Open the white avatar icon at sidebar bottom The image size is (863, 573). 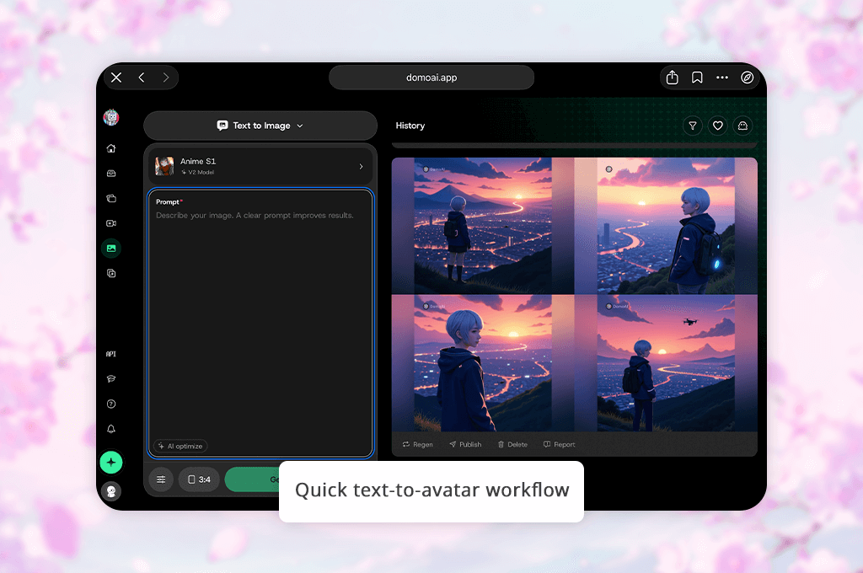(x=111, y=491)
